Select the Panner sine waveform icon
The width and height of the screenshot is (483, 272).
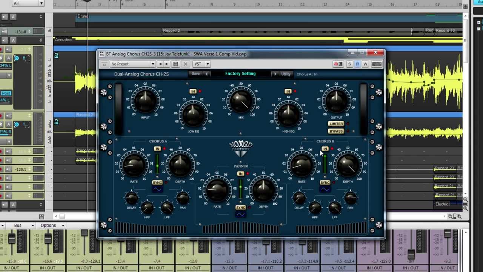[x=241, y=215]
